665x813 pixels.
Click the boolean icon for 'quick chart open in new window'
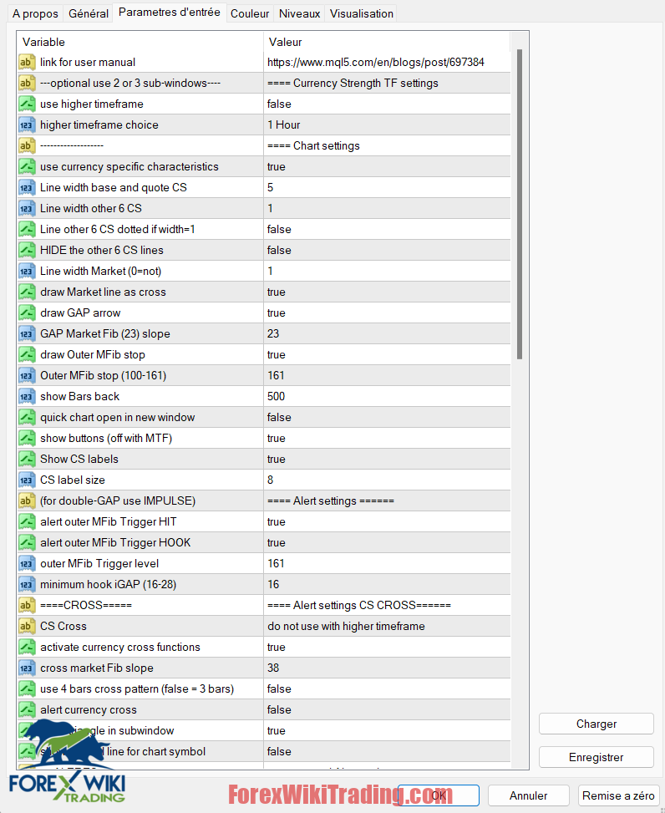point(27,418)
